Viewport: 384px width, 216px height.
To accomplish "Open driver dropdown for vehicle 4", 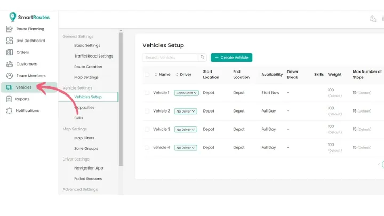I will [x=186, y=148].
